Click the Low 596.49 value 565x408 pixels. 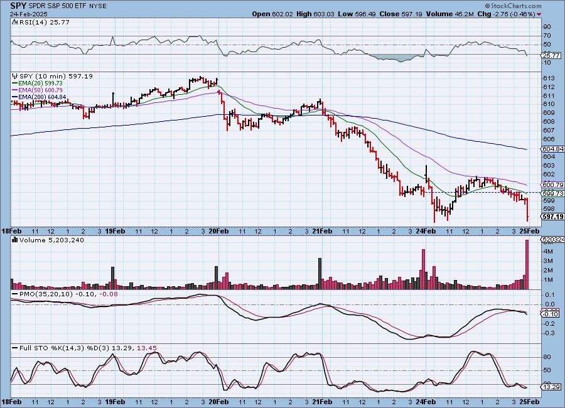357,14
